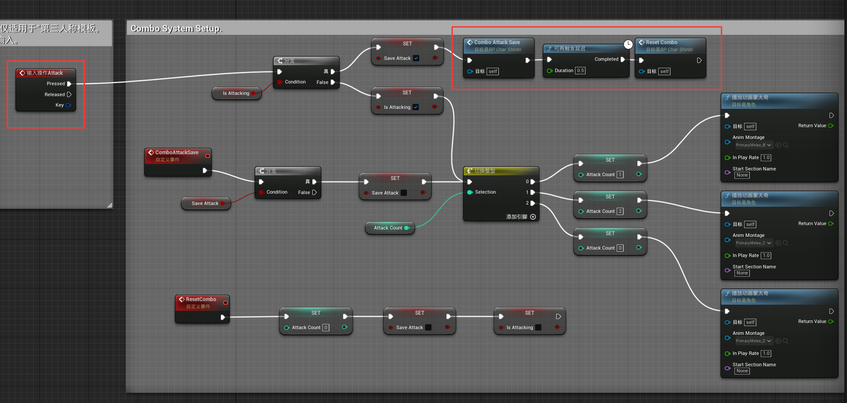The height and width of the screenshot is (403, 847).
Task: Toggle Save Attack checkbox in middle SET node
Action: (x=404, y=193)
